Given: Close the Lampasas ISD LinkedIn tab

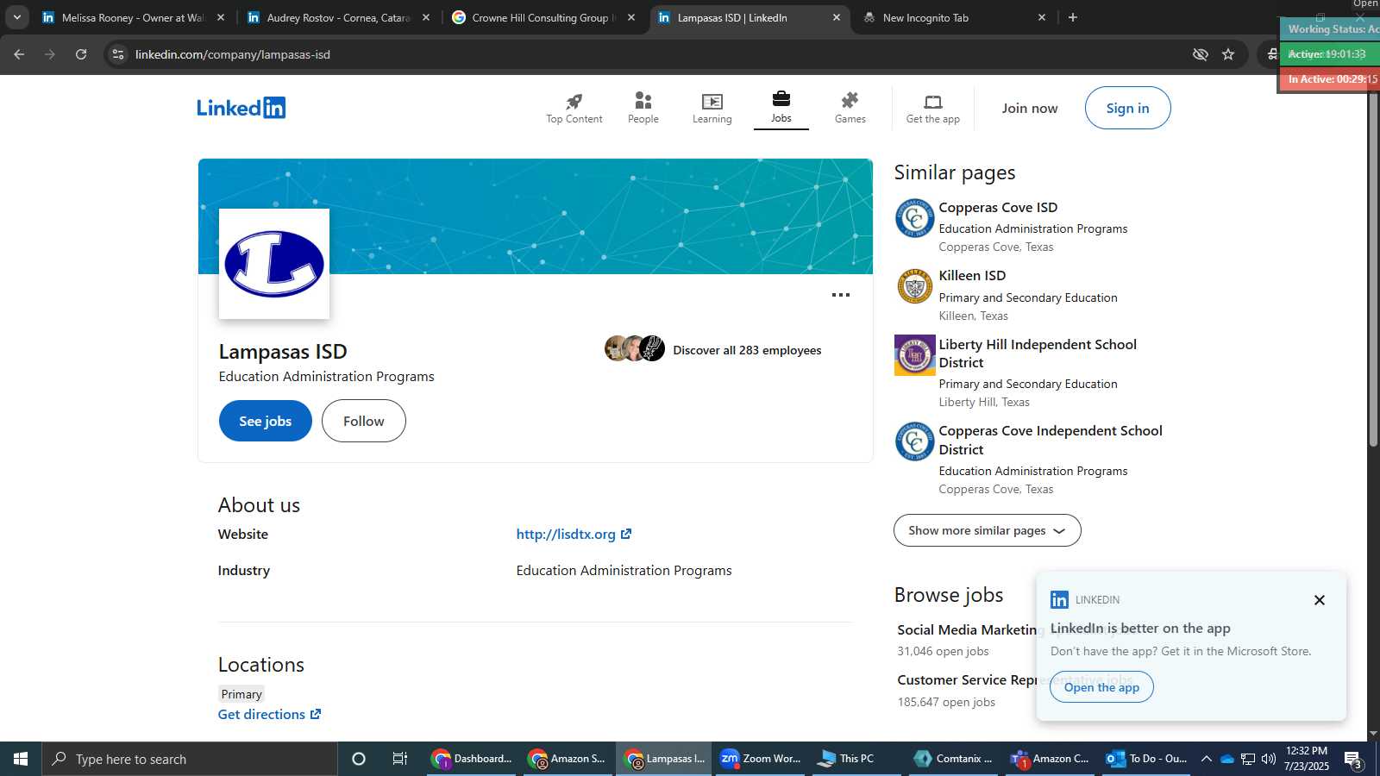Looking at the screenshot, I should click(836, 17).
